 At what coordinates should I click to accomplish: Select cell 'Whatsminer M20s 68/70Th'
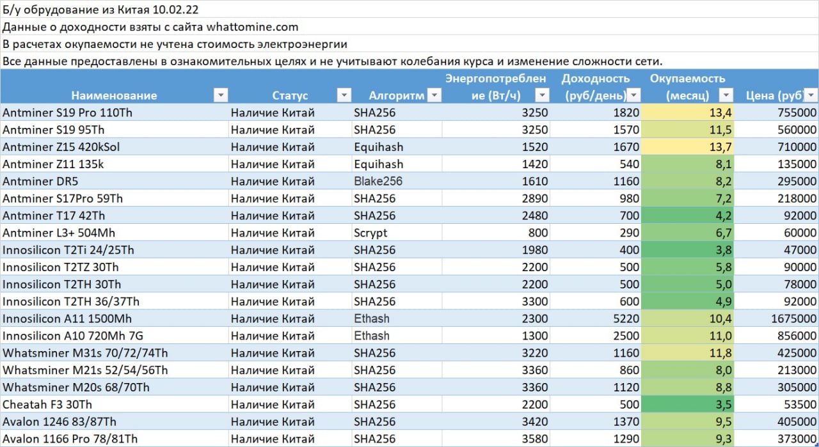tap(115, 388)
